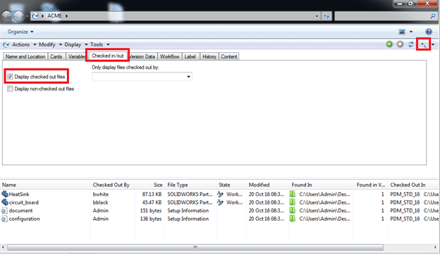Click the horizontal scrollbar thumb
This screenshot has height=254, width=440.
(x=195, y=247)
